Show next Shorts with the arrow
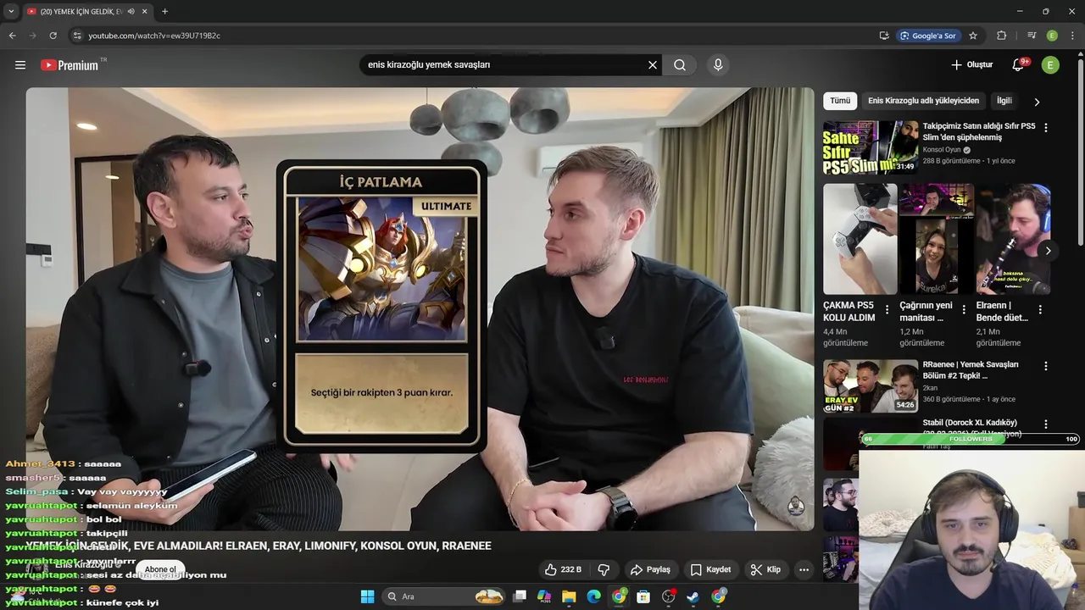Viewport: 1085px width, 610px height. pos(1048,251)
